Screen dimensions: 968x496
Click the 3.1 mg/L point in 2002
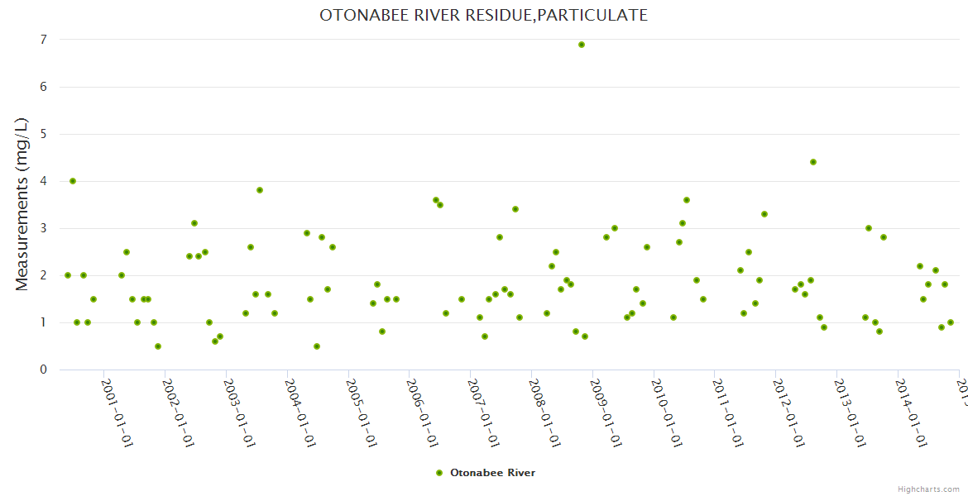click(194, 223)
